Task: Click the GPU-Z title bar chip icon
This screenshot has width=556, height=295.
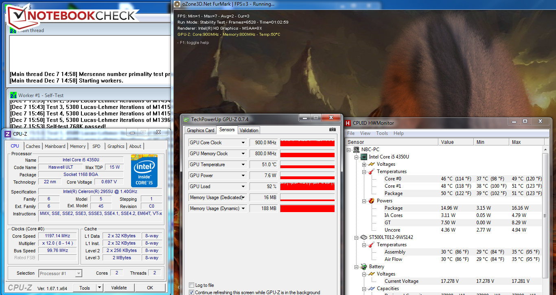Action: (186, 119)
